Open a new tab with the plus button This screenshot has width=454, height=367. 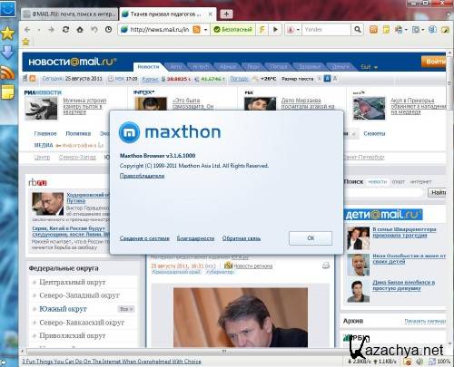coord(226,14)
